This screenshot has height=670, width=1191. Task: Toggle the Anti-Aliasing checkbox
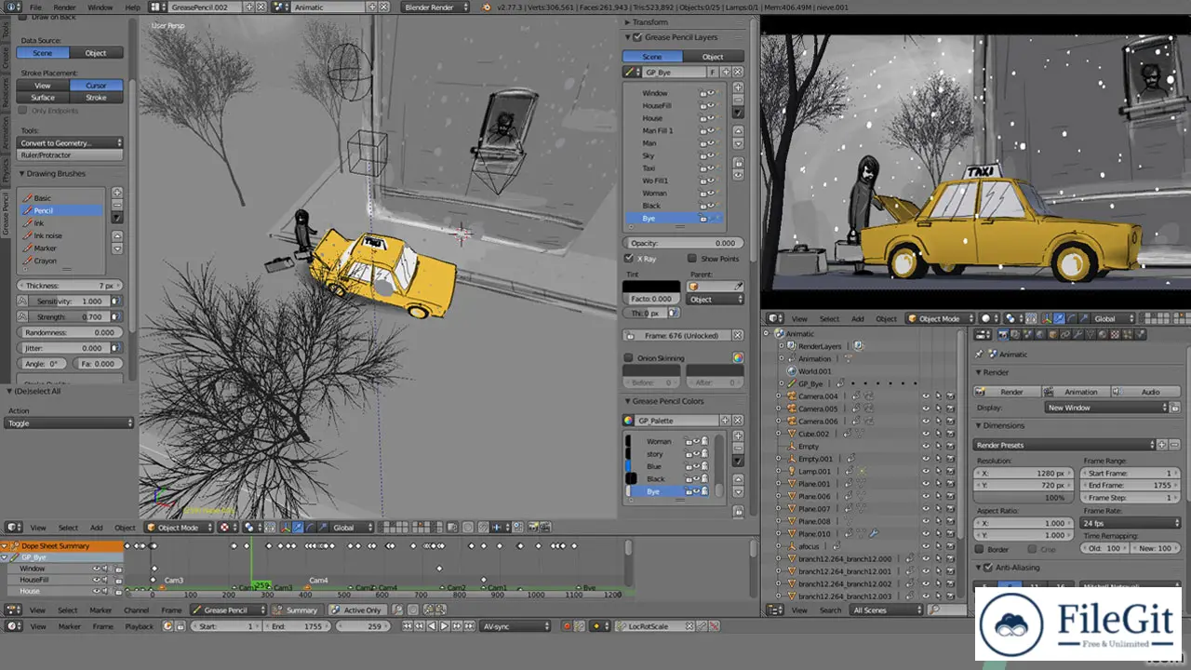[988, 568]
